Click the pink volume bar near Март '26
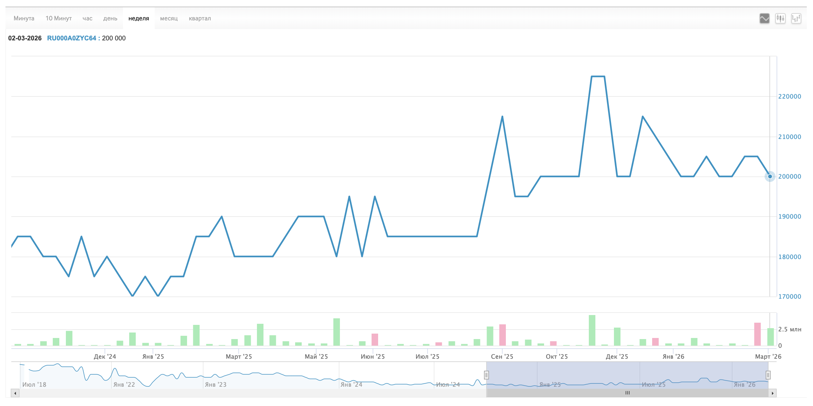813x406 pixels. [x=757, y=334]
